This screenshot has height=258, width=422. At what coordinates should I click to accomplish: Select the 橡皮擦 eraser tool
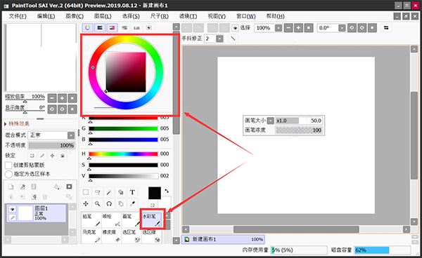pos(111,236)
